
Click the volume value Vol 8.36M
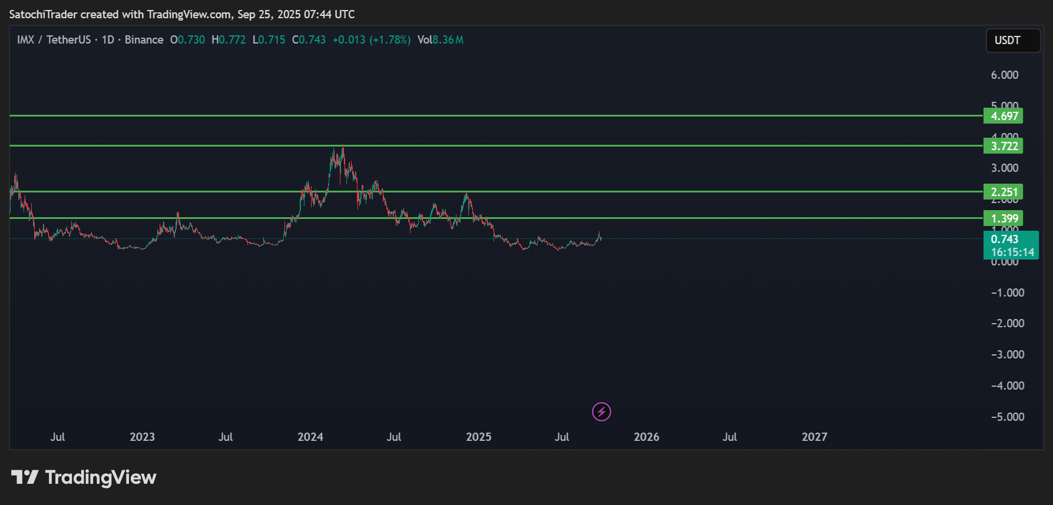pos(441,39)
